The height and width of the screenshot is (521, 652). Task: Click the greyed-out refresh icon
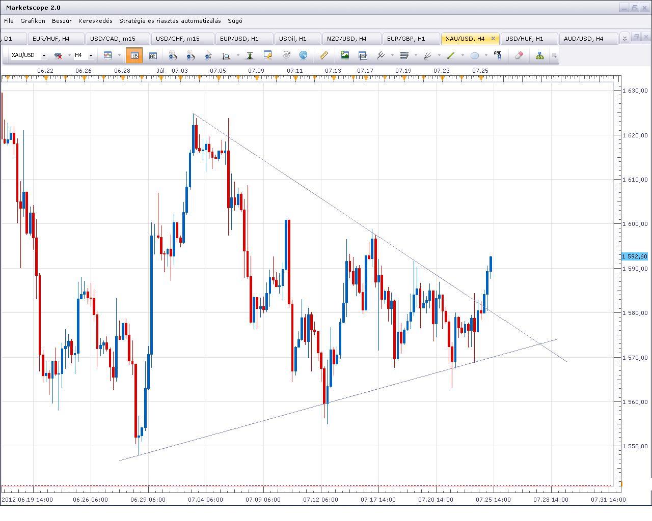(x=286, y=55)
